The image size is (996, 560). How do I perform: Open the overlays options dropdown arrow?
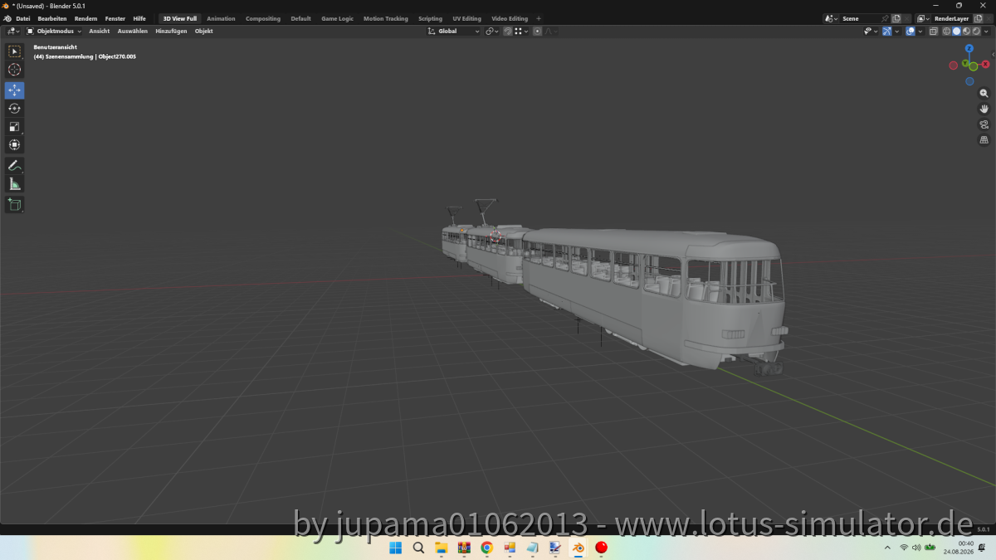pyautogui.click(x=920, y=31)
